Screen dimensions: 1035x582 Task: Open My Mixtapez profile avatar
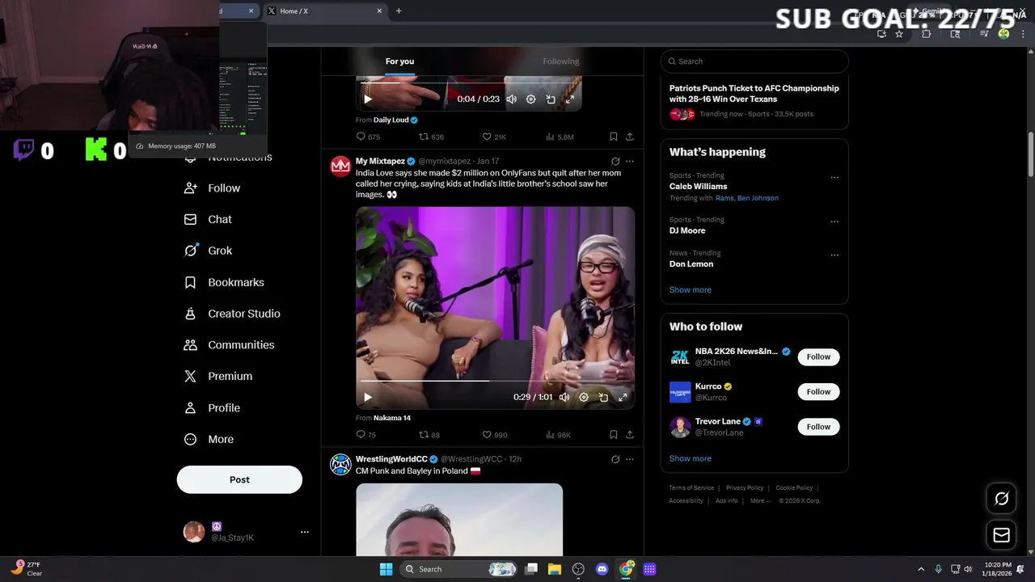click(340, 167)
